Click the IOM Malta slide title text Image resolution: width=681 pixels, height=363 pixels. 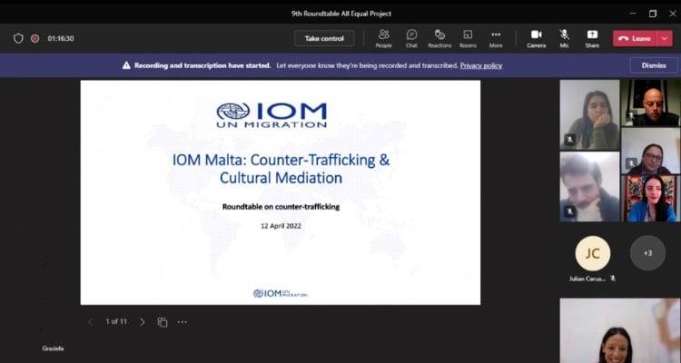[x=281, y=169]
